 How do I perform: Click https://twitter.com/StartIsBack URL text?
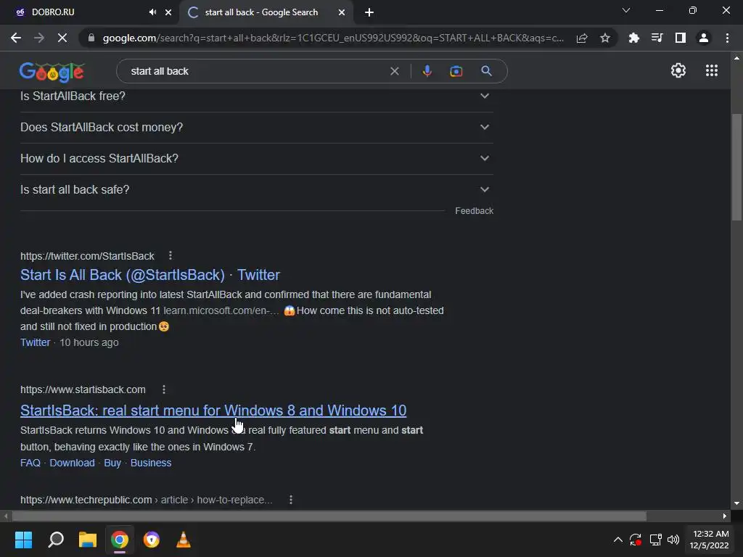(x=87, y=256)
